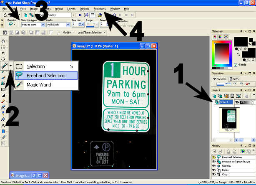Image resolution: width=256 pixels, height=185 pixels.
Task: Toggle eye for Crop history step
Action: pyautogui.click(x=213, y=175)
